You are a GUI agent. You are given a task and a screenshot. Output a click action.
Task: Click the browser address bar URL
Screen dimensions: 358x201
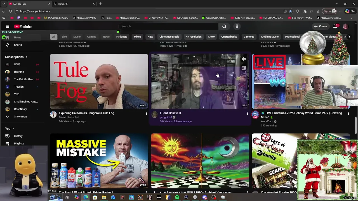pyautogui.click(x=35, y=11)
